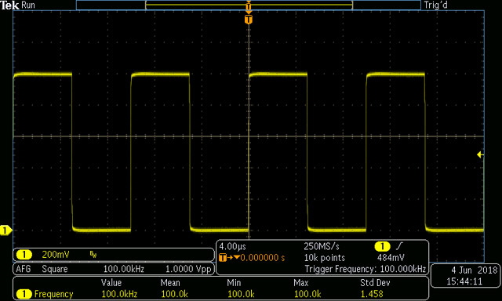The image size is (502, 301).
Task: Click the bandwidth limit Bw icon
Action: 93,255
